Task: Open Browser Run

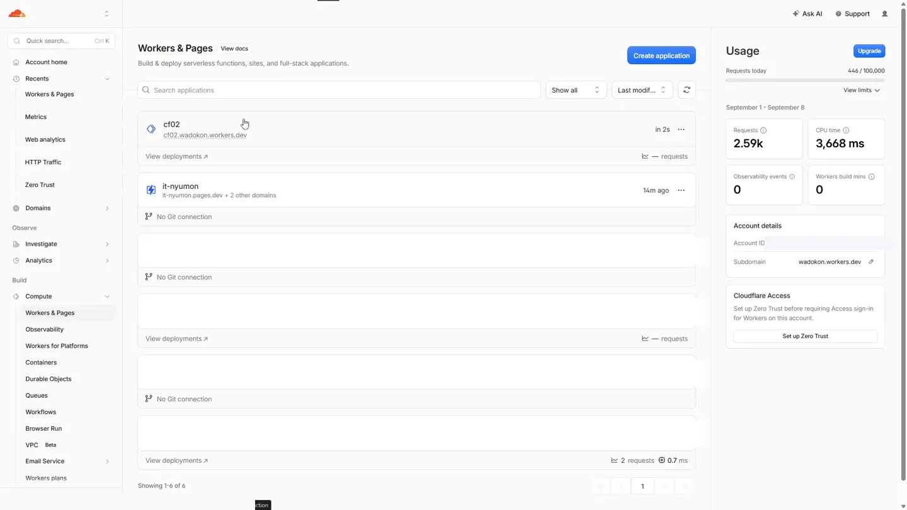Action: click(43, 429)
